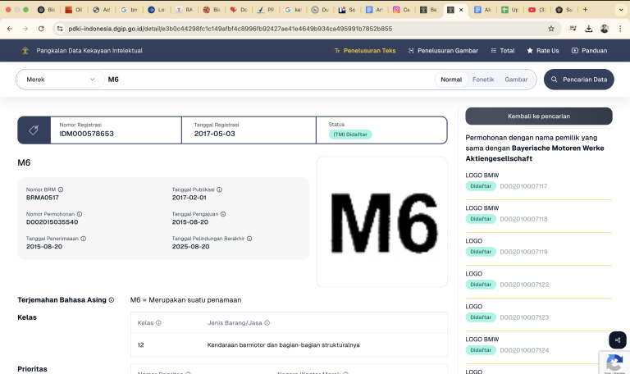
Task: Switch to the YouTube (3) tab
Action: coord(536,10)
